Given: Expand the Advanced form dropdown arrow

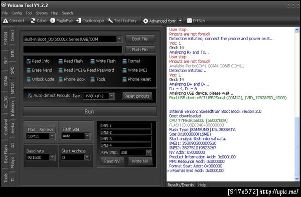Looking at the screenshot, I should pos(180,21).
